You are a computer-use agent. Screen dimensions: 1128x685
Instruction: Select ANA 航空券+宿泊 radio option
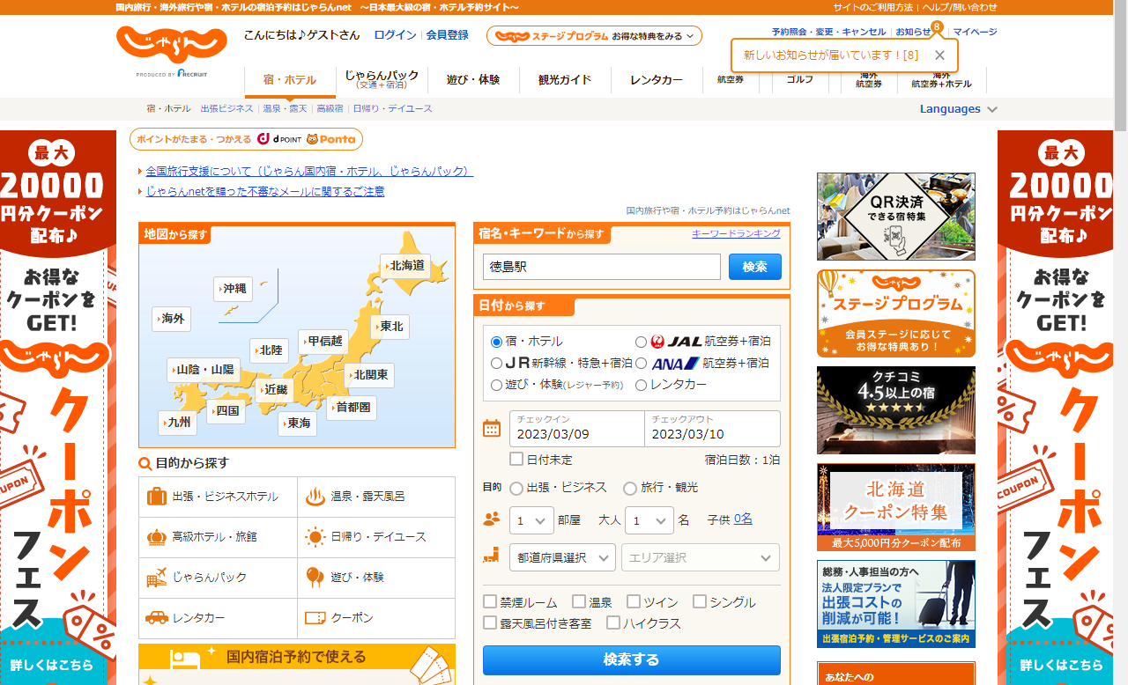(x=641, y=363)
